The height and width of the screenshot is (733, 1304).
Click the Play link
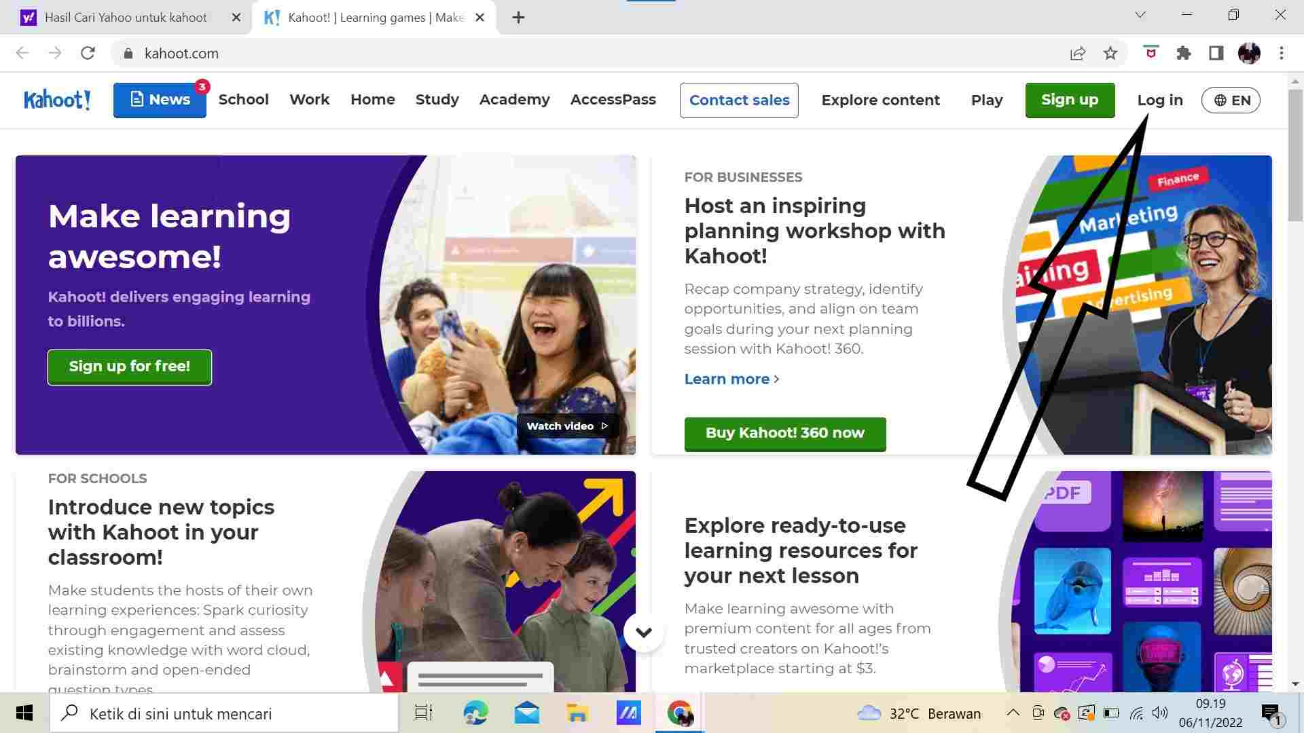point(987,100)
